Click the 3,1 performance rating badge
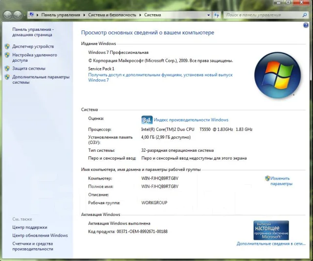The height and width of the screenshot is (261, 313). click(x=147, y=120)
